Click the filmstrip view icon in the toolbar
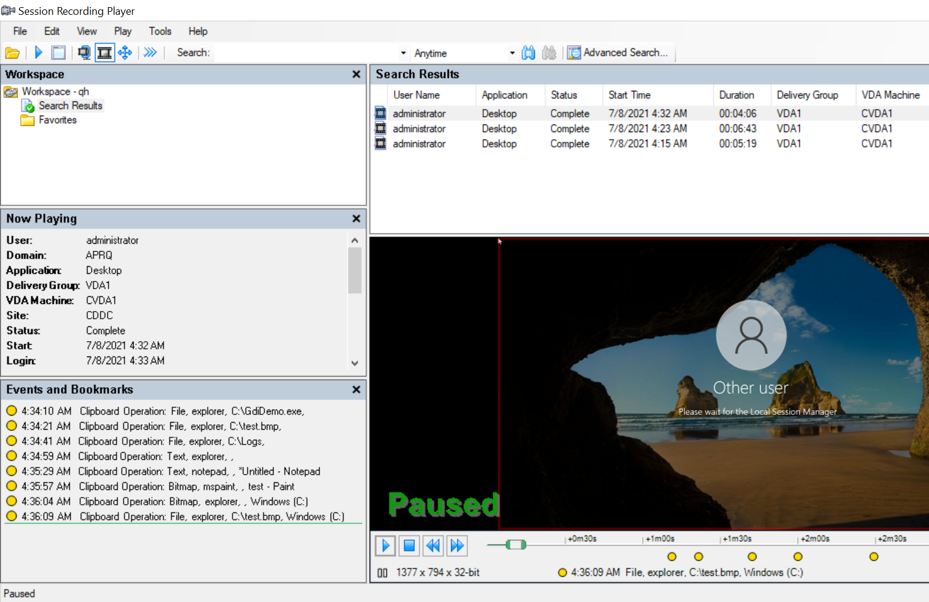This screenshot has width=929, height=602. [105, 53]
